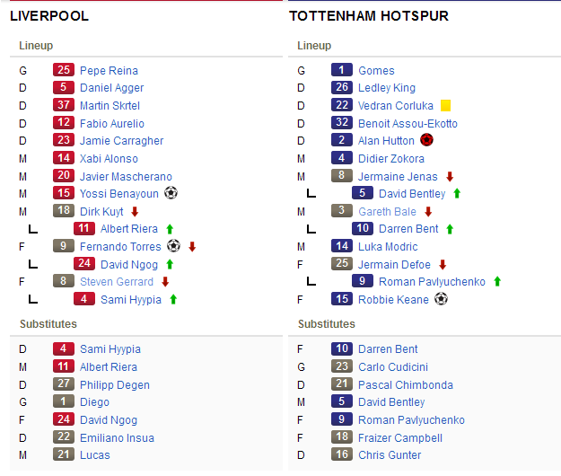Open Luka Modric's player link
This screenshot has height=476, width=561.
click(388, 247)
